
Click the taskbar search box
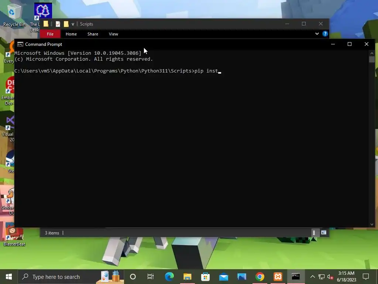71,277
